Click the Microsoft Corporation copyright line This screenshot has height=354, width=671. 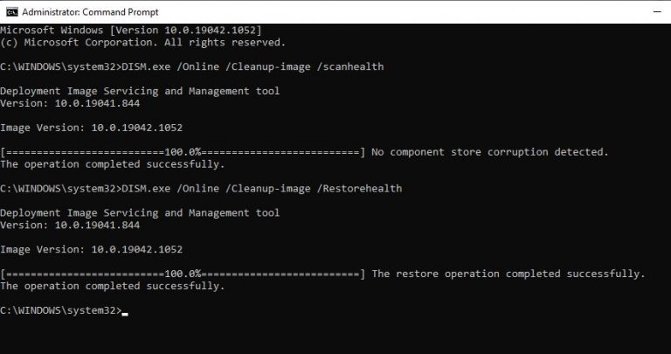pos(143,42)
